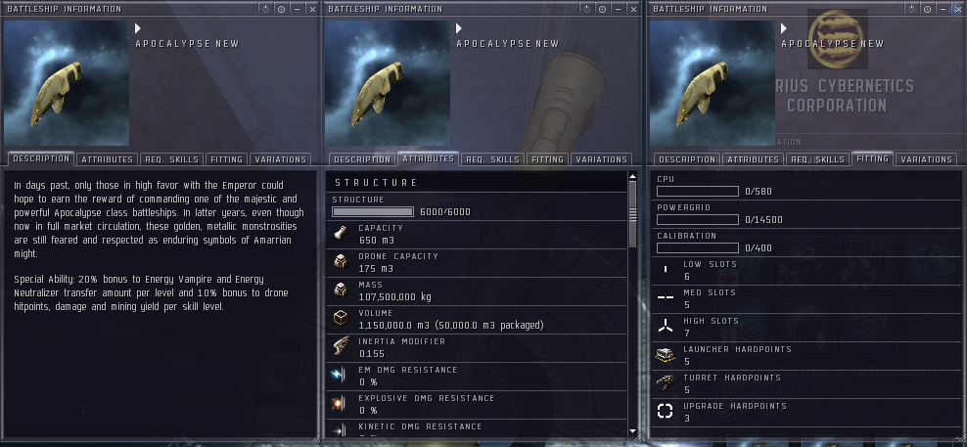Click the Drone Capacity icon

point(340,262)
